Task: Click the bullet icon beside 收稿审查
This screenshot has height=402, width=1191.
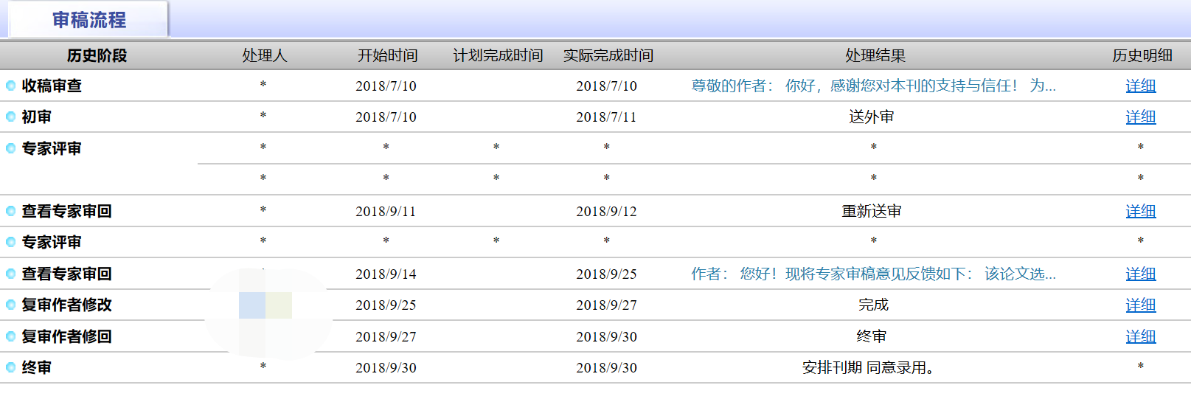Action: [x=11, y=86]
